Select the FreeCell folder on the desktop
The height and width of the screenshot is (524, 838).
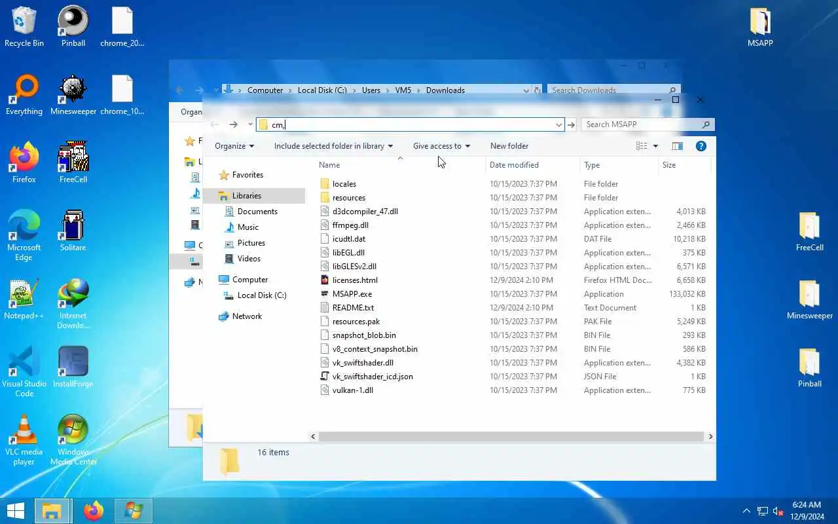click(x=810, y=231)
